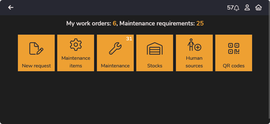Go to home via house icon
270x124 pixels.
point(258,8)
